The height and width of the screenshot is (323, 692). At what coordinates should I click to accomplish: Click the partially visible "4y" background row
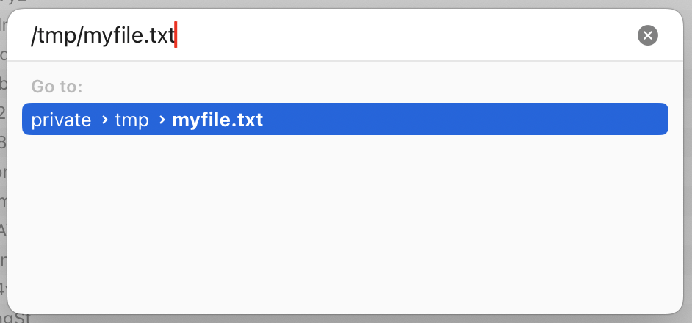[x=4, y=289]
